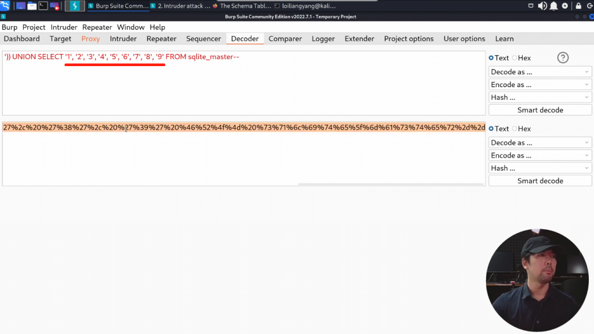Viewport: 594px width, 334px height.
Task: Click the large Burp lightning panel icon
Action: click(x=75, y=6)
